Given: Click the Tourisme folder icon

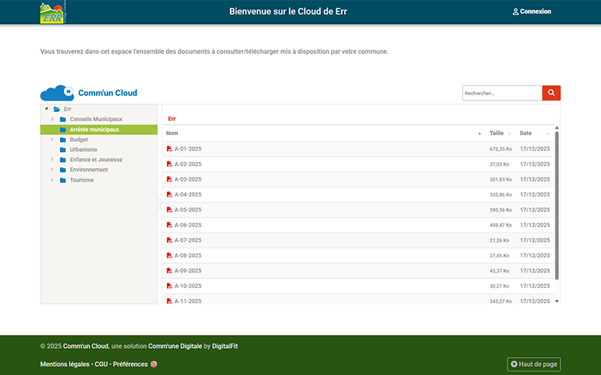Looking at the screenshot, I should pos(63,180).
